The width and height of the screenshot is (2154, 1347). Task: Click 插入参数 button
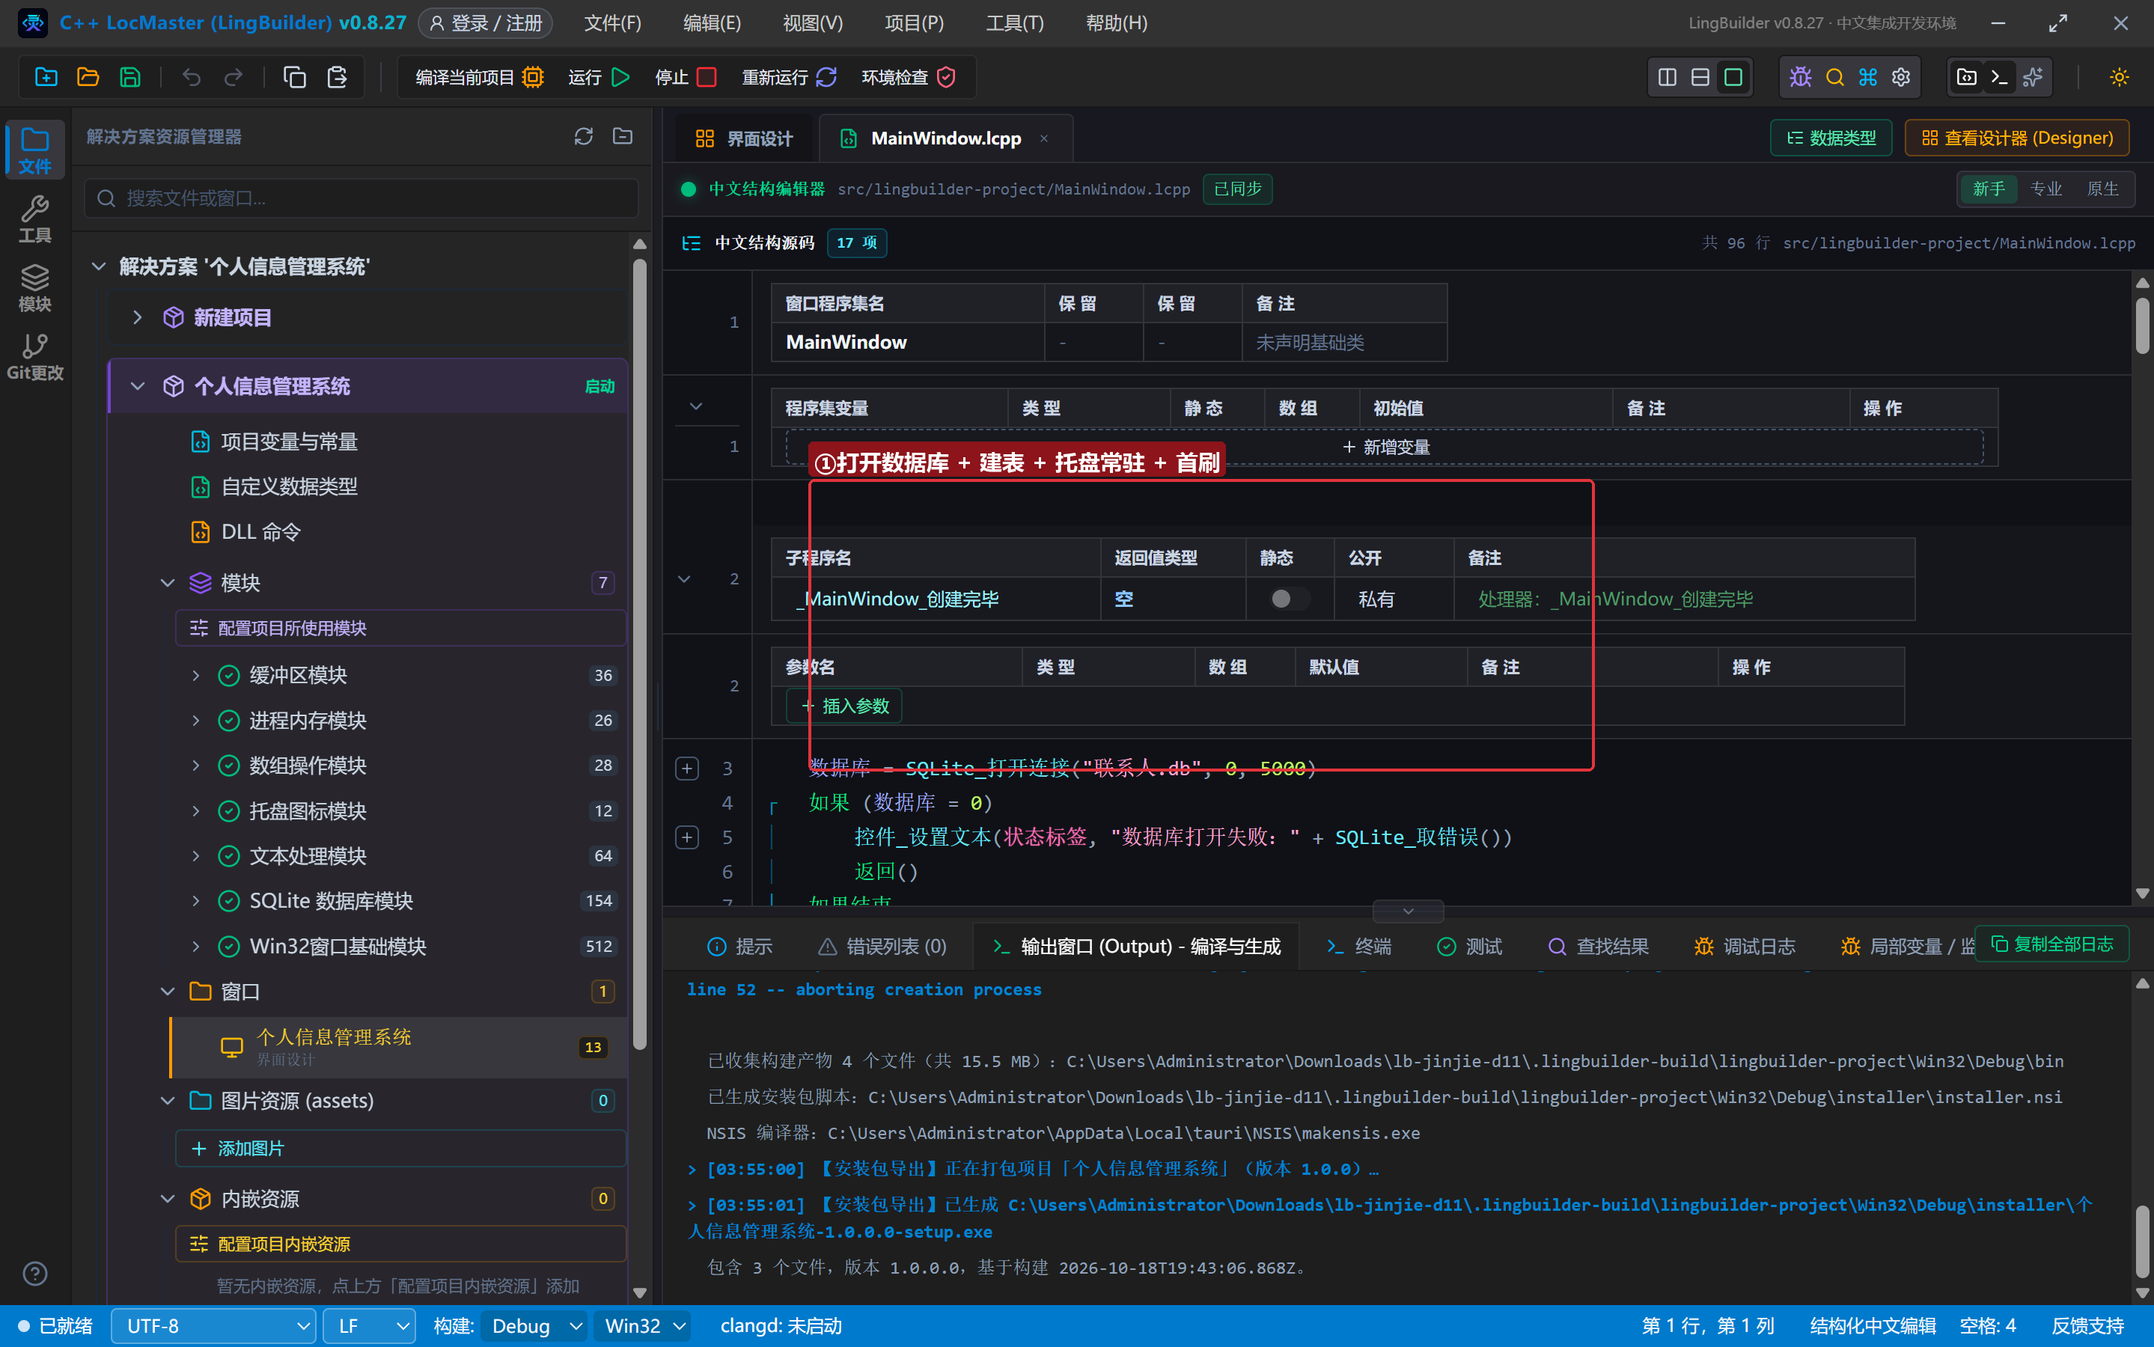844,706
